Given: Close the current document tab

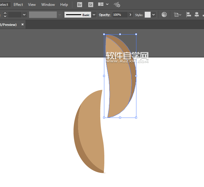Looking at the screenshot, I should pyautogui.click(x=23, y=24).
